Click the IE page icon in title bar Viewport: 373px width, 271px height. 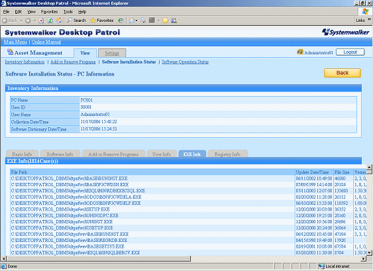3,3
